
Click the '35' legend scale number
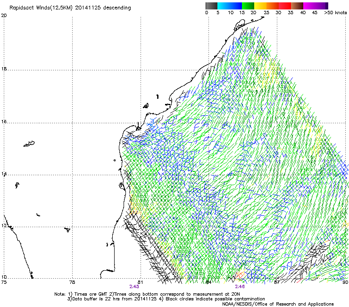[291, 13]
